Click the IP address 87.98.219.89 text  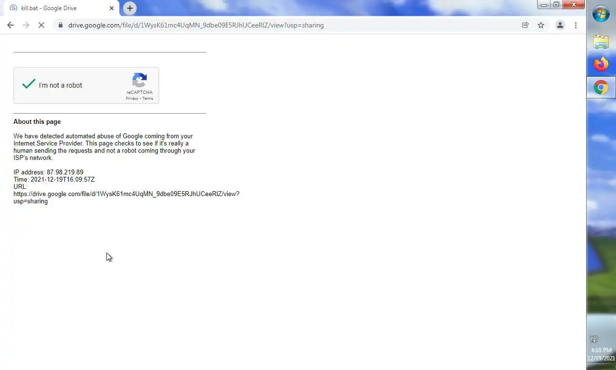48,172
